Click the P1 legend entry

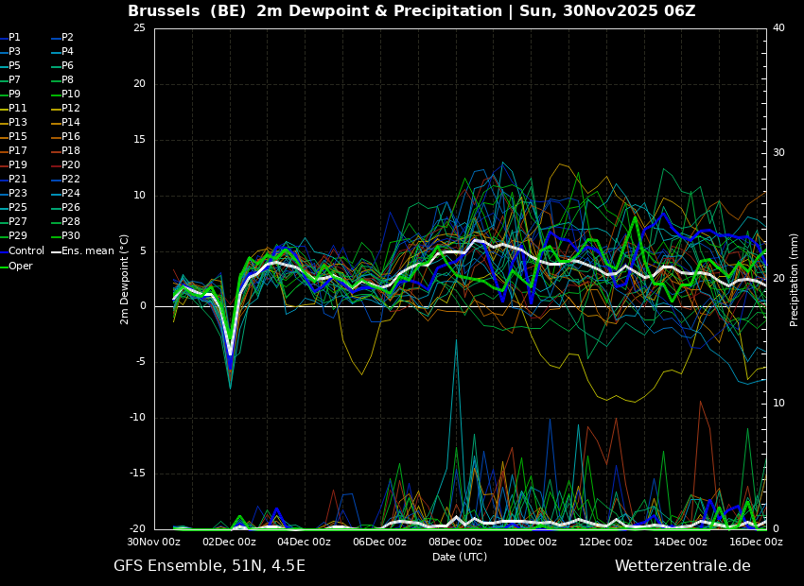point(14,38)
